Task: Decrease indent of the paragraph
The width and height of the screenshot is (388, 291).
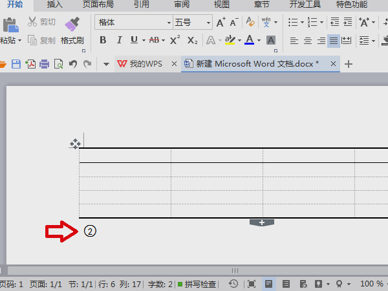Action: pos(335,22)
